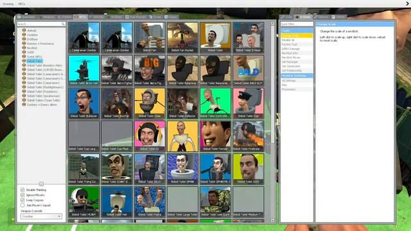Click the Quick Filter field
Image resolution: width=411 pixels, height=231 pixels.
[x=297, y=24]
